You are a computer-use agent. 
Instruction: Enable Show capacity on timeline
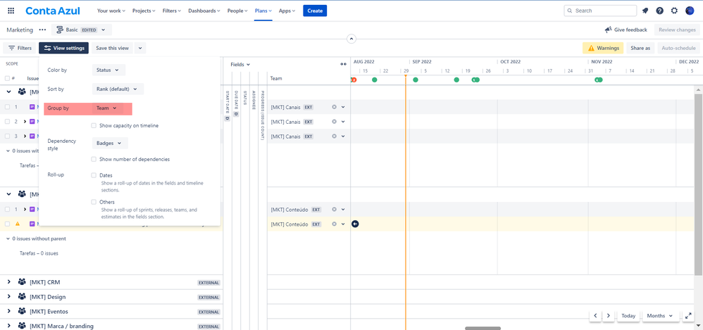click(94, 126)
